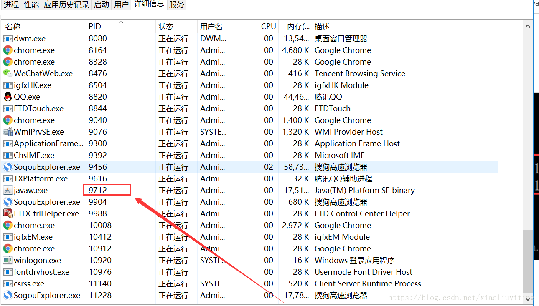Image resolution: width=539 pixels, height=306 pixels.
Task: Click the igfxHK.exe process icon
Action: [8, 85]
